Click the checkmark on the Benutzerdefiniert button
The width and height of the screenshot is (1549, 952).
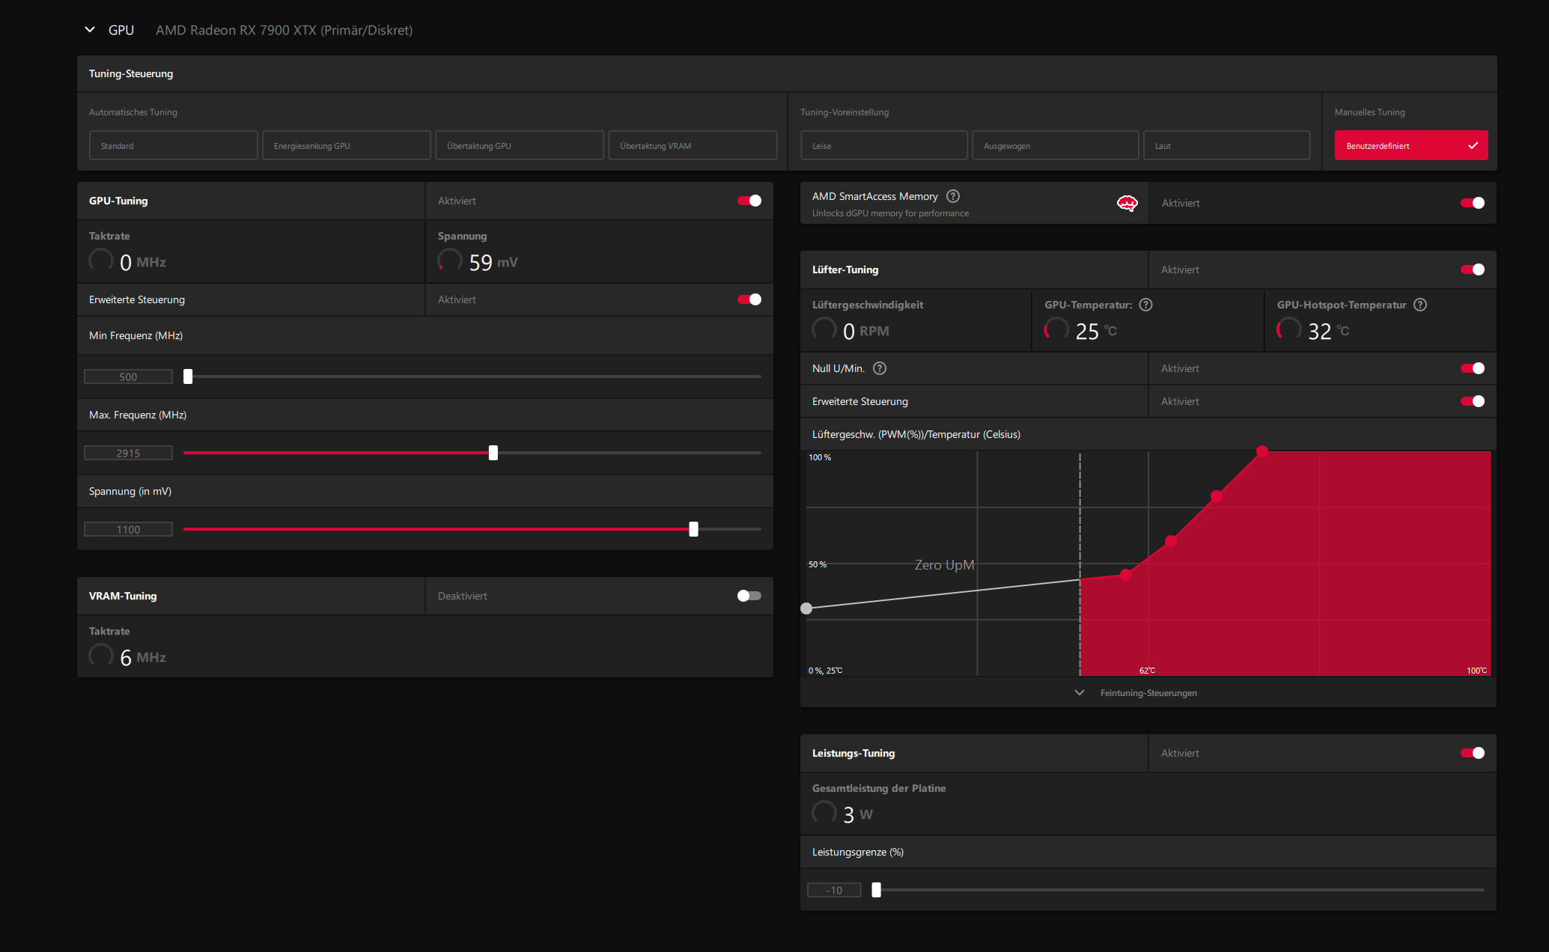point(1473,146)
